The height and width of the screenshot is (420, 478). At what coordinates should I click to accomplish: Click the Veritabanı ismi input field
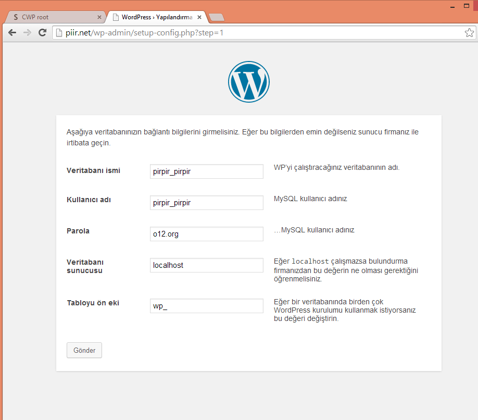(206, 171)
